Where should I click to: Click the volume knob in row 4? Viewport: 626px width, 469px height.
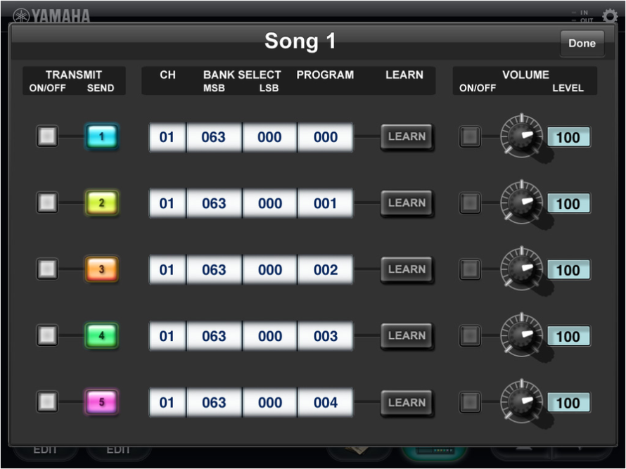521,336
